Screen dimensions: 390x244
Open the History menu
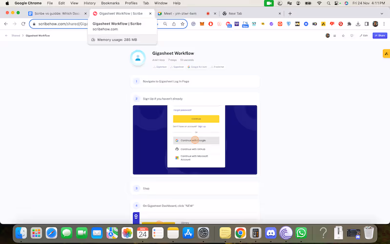point(90,3)
